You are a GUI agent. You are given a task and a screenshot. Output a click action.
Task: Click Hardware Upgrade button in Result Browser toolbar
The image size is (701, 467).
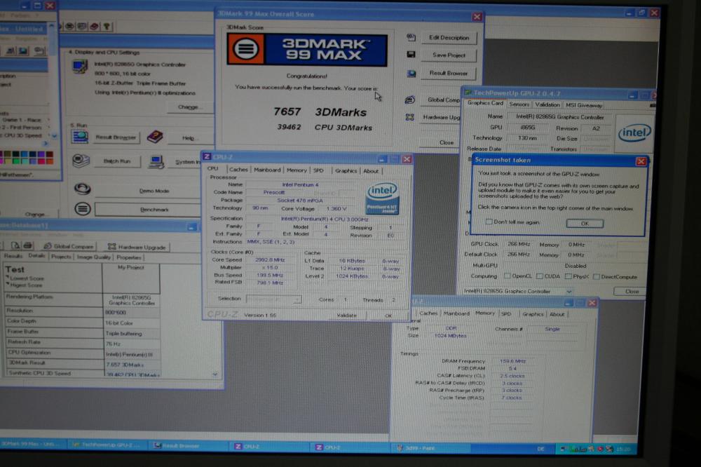pos(137,247)
